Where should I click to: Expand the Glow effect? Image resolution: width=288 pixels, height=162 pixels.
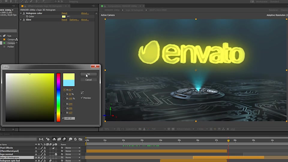21,20
